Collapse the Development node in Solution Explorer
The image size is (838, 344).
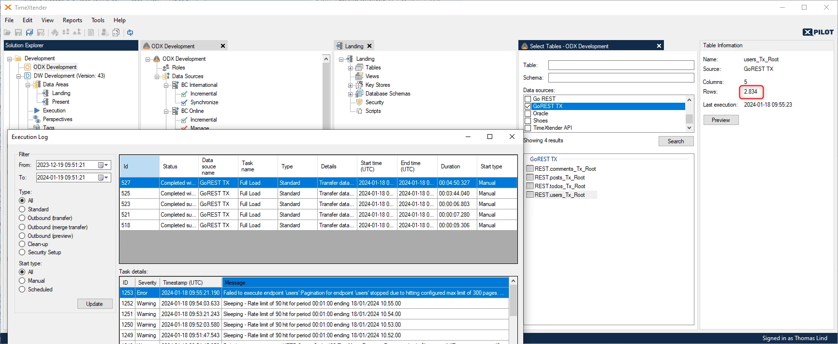(x=9, y=59)
